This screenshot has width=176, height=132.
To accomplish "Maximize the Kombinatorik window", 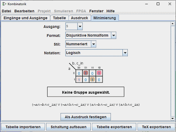I will pyautogui.click(x=158, y=4).
